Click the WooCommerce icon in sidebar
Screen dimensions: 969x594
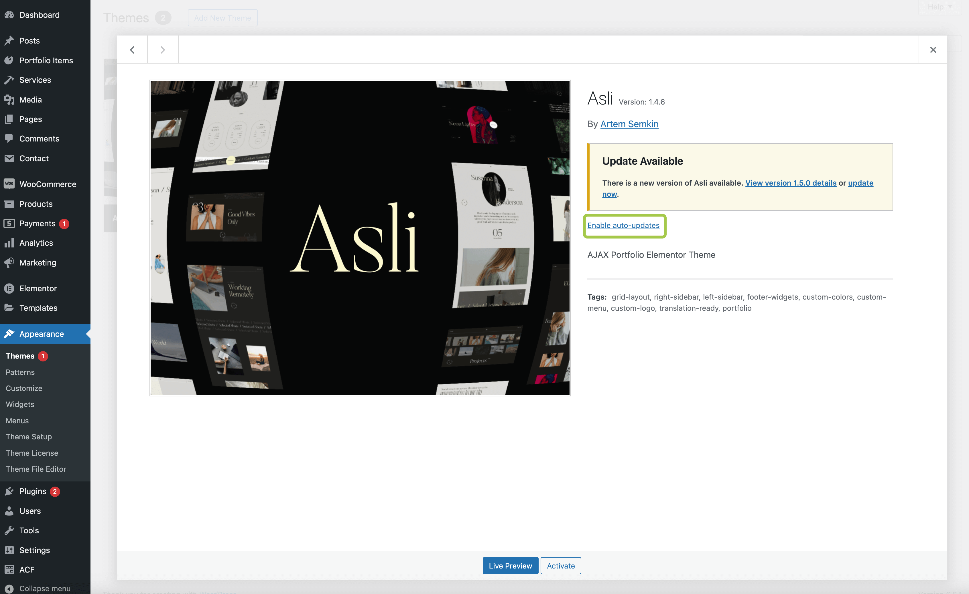[9, 184]
